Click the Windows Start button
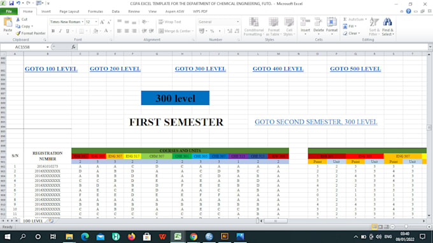This screenshot has height=243, width=433. (x=8, y=237)
